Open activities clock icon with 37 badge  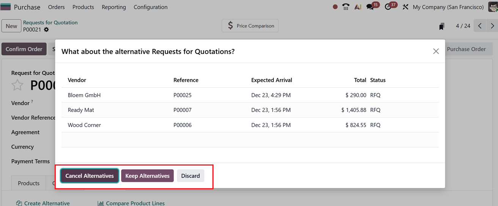[x=388, y=7]
